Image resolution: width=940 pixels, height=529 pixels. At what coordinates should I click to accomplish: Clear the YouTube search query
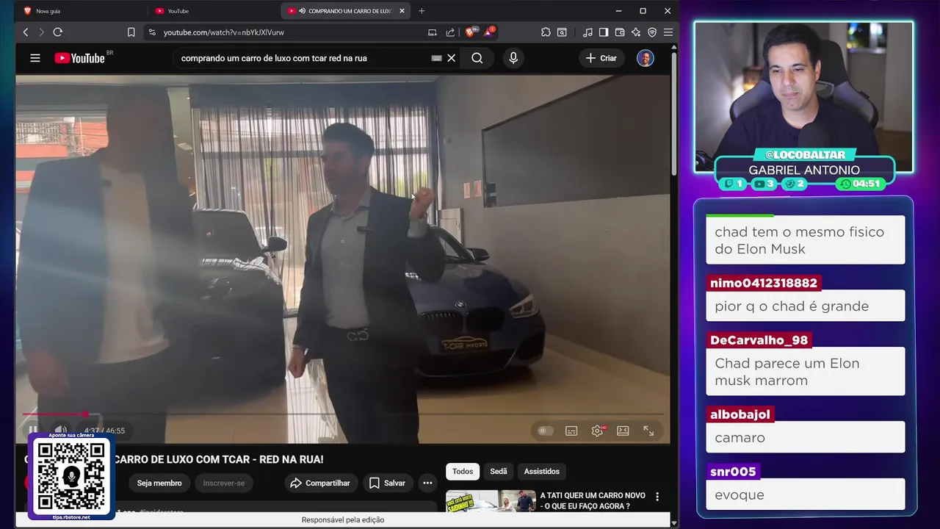coord(452,58)
